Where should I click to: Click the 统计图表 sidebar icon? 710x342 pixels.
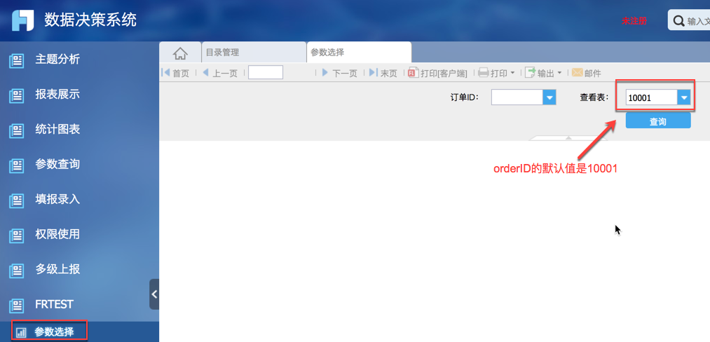(17, 131)
